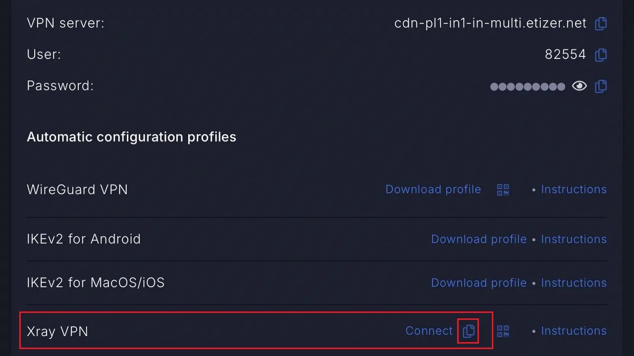Image resolution: width=634 pixels, height=356 pixels.
Task: Click the user number 82554
Action: click(565, 54)
